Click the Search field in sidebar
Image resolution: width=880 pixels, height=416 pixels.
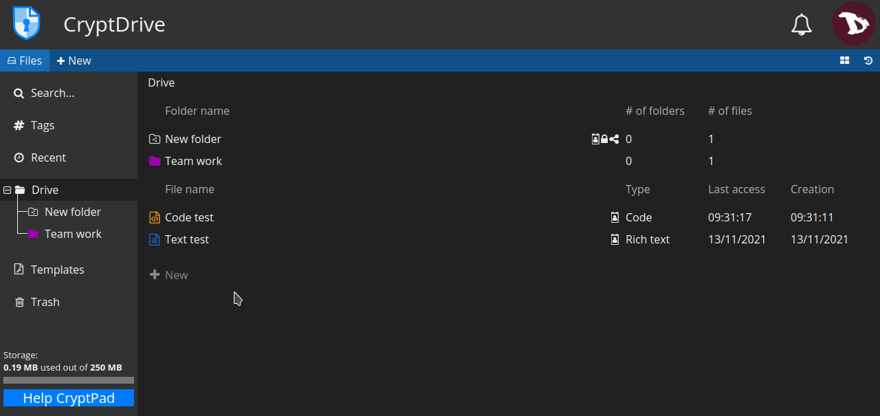click(x=52, y=93)
